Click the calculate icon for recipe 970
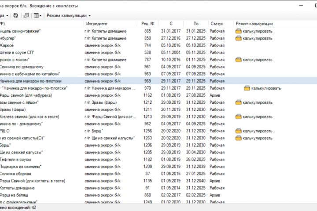 pos(247,88)
